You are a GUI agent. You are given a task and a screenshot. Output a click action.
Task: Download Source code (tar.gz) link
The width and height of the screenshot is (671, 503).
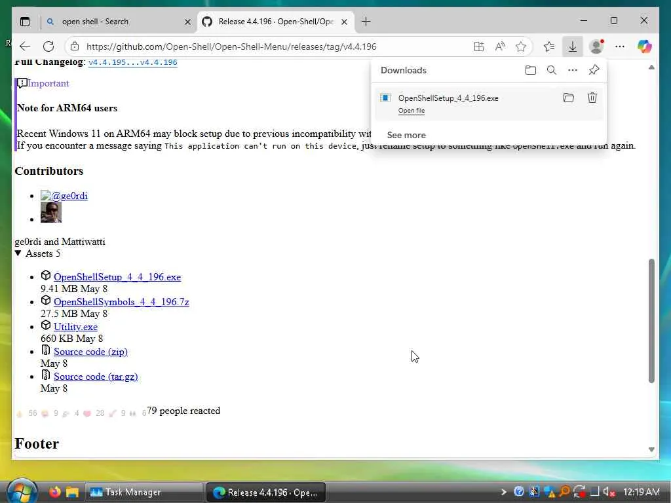(96, 377)
